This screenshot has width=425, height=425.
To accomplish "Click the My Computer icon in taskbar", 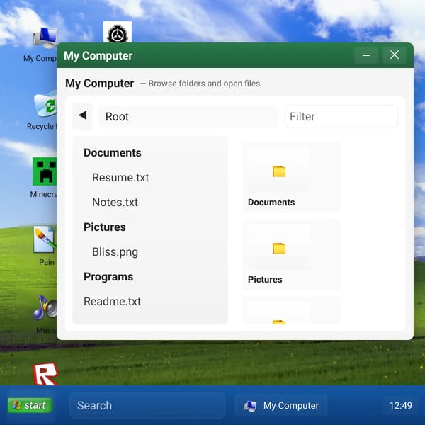I will [250, 406].
